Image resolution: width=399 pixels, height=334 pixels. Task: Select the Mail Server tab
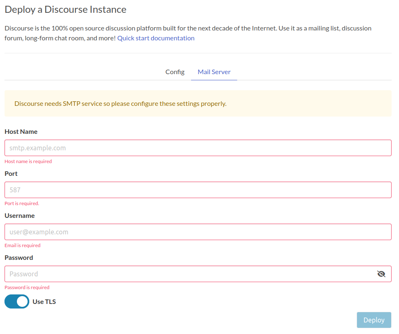click(x=214, y=72)
